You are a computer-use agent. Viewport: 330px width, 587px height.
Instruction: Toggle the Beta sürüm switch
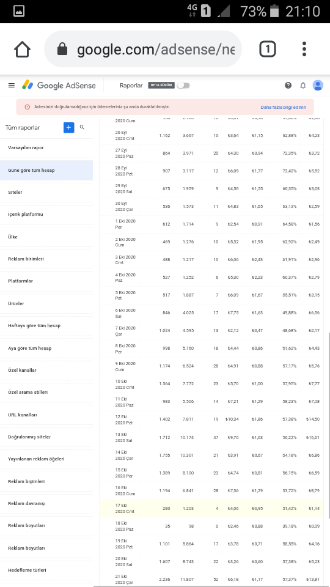[x=183, y=86]
